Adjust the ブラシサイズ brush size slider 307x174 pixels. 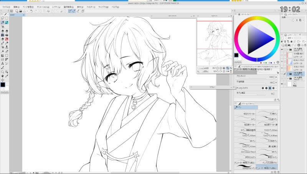tap(253, 77)
